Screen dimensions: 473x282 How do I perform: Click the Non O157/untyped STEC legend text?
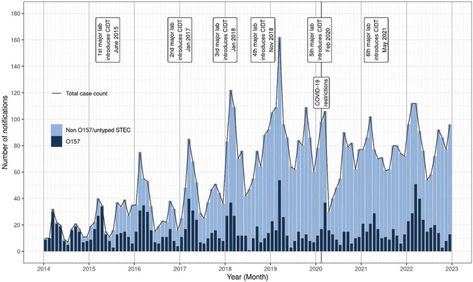98,130
